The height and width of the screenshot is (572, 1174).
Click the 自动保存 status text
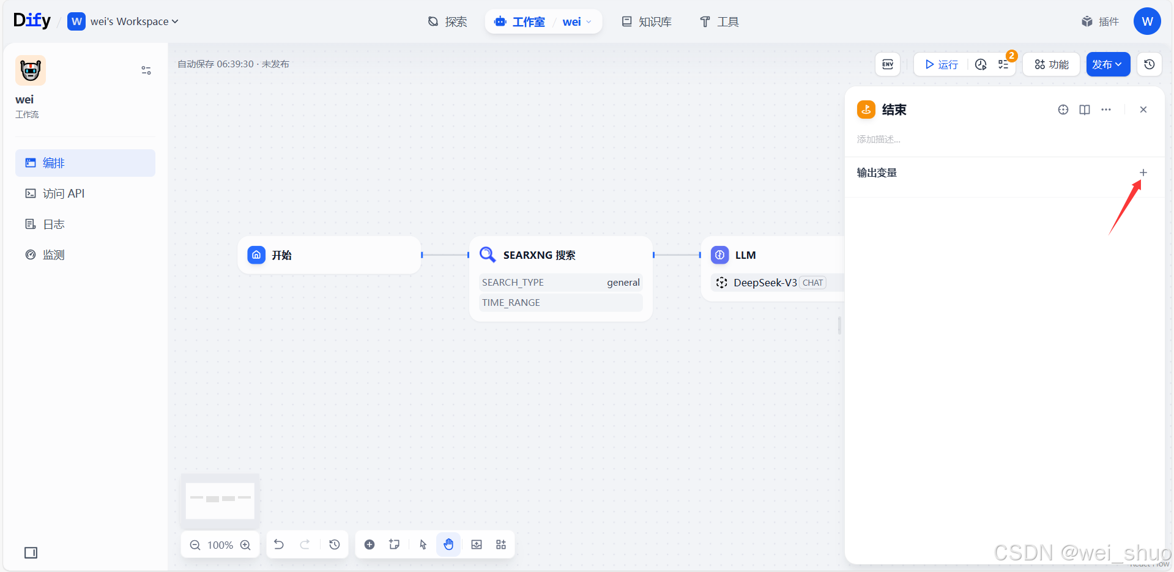tap(233, 64)
